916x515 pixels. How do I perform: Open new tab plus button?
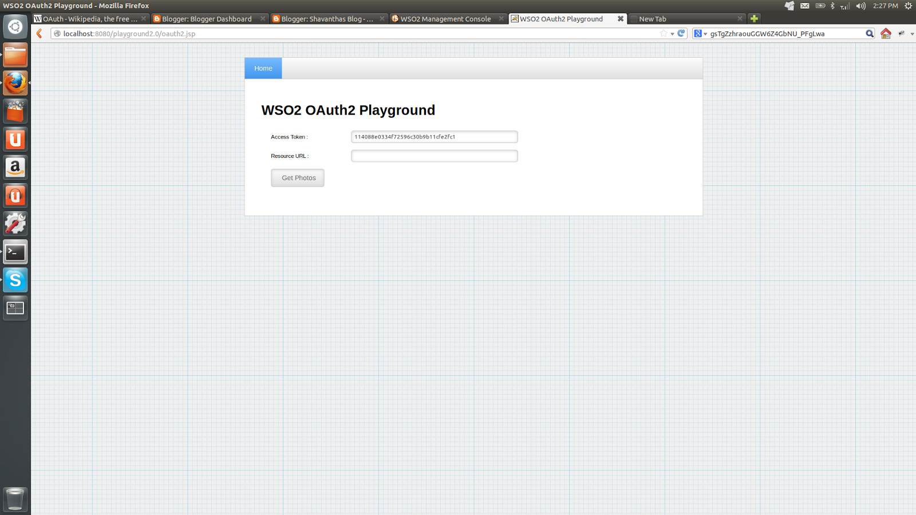click(754, 18)
